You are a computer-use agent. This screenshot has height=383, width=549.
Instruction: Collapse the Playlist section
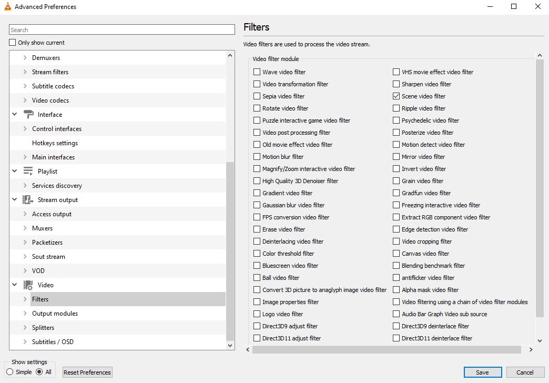pos(14,171)
